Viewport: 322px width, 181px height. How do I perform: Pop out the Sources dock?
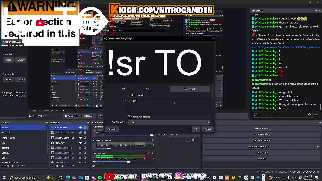pos(88,123)
